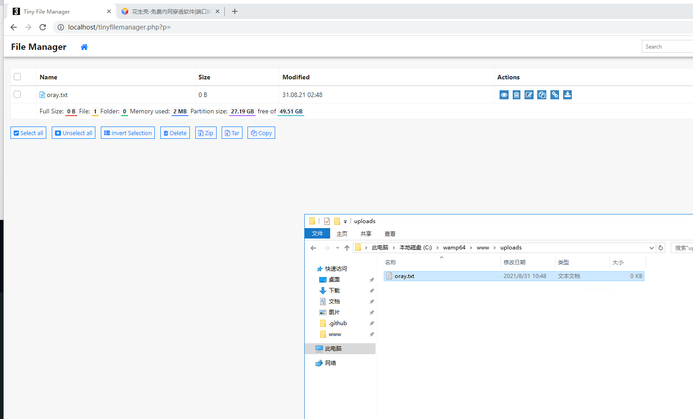Screen dimensions: 693x419
Task: Open the 查看 ribbon tab
Action: click(x=390, y=234)
